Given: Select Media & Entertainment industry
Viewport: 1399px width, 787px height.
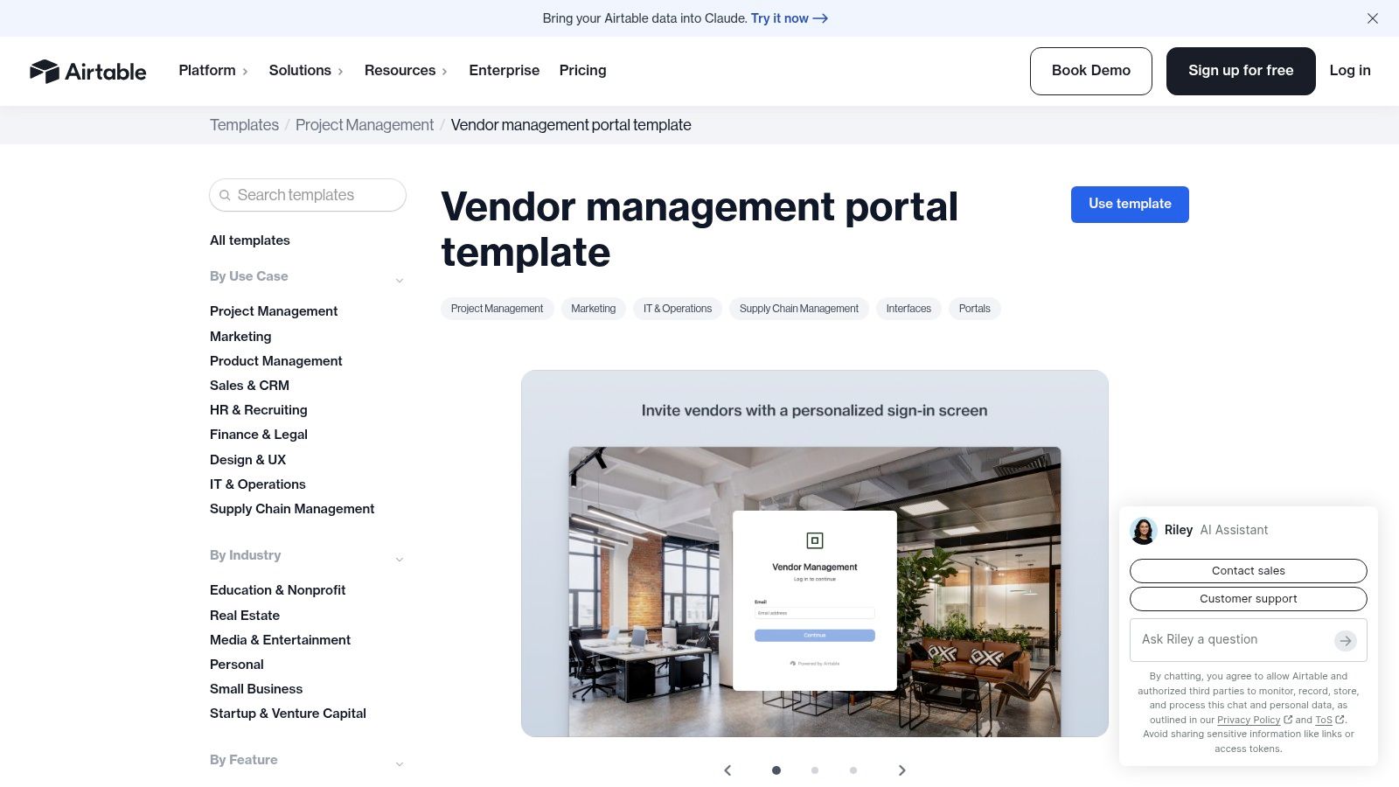Looking at the screenshot, I should pyautogui.click(x=280, y=640).
